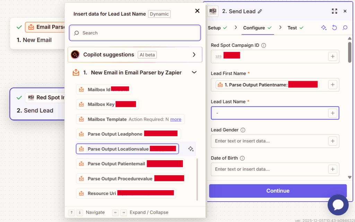Click the info icon next to Lead Gender

pyautogui.click(x=243, y=130)
